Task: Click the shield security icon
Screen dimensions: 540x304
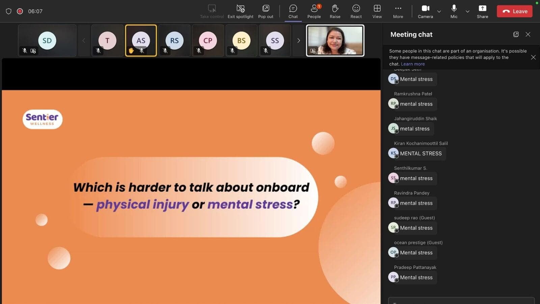Action: tap(9, 11)
